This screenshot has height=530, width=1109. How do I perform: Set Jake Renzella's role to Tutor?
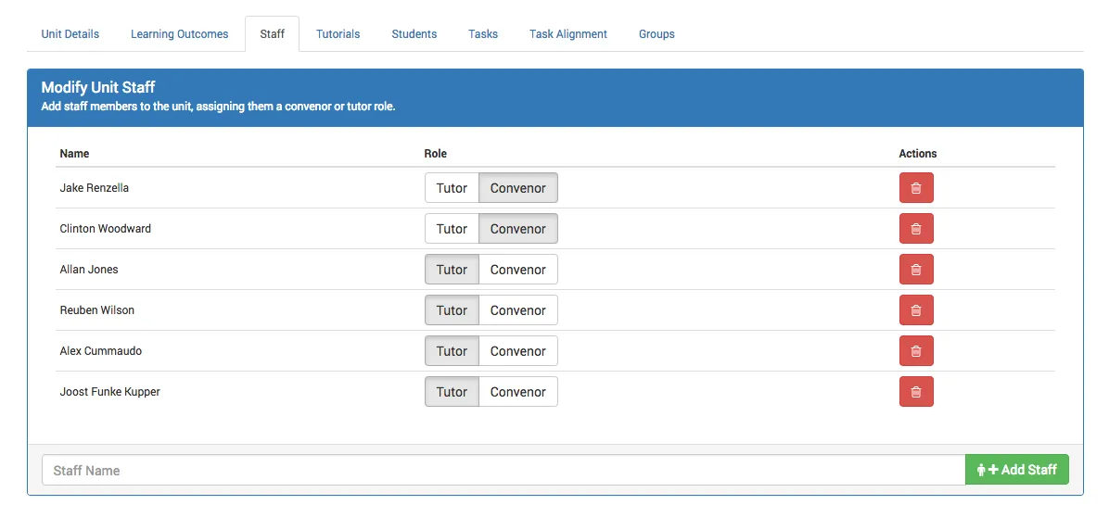452,188
